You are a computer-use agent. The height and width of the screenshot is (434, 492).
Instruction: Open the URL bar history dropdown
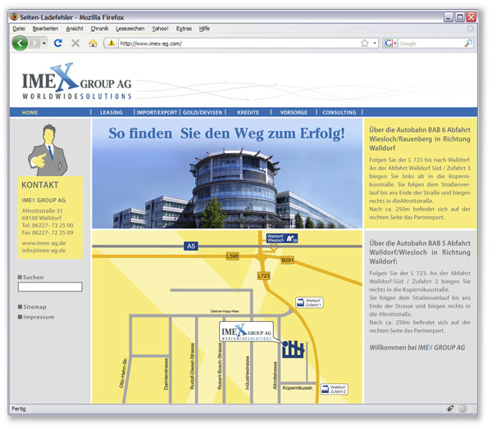pyautogui.click(x=375, y=43)
